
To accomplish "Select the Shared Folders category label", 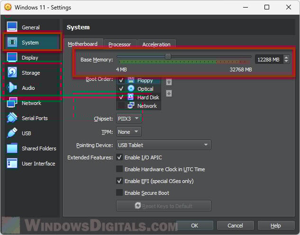I will (x=39, y=148).
